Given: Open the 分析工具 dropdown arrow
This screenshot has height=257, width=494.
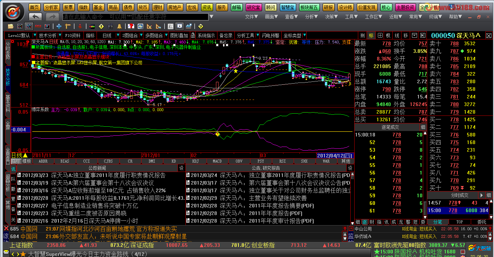Looking at the screenshot, I should point(258,35).
